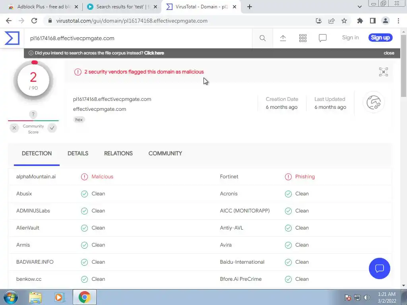Open the upload file icon
This screenshot has height=305, width=407.
283,38
